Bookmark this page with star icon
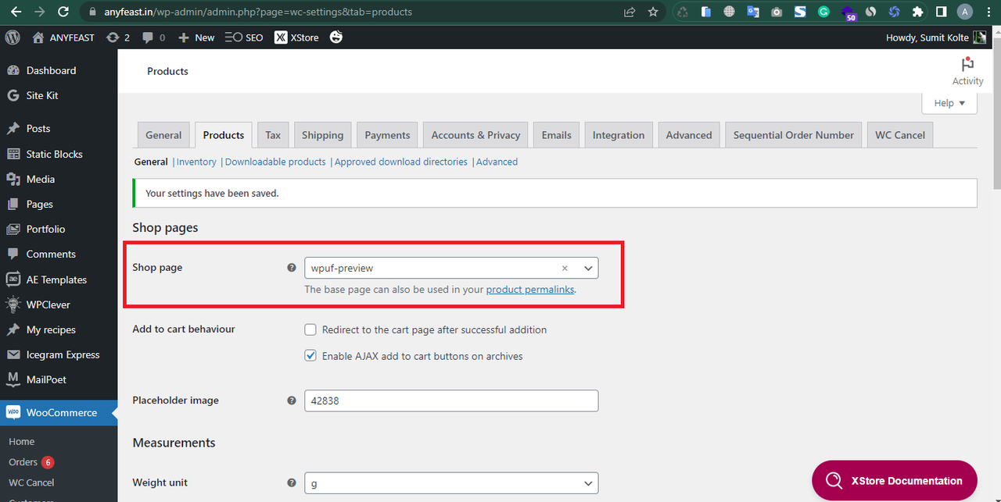 [x=653, y=12]
